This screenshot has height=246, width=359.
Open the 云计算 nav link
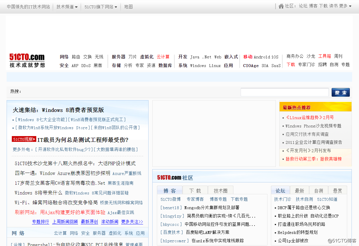pyautogui.click(x=163, y=57)
